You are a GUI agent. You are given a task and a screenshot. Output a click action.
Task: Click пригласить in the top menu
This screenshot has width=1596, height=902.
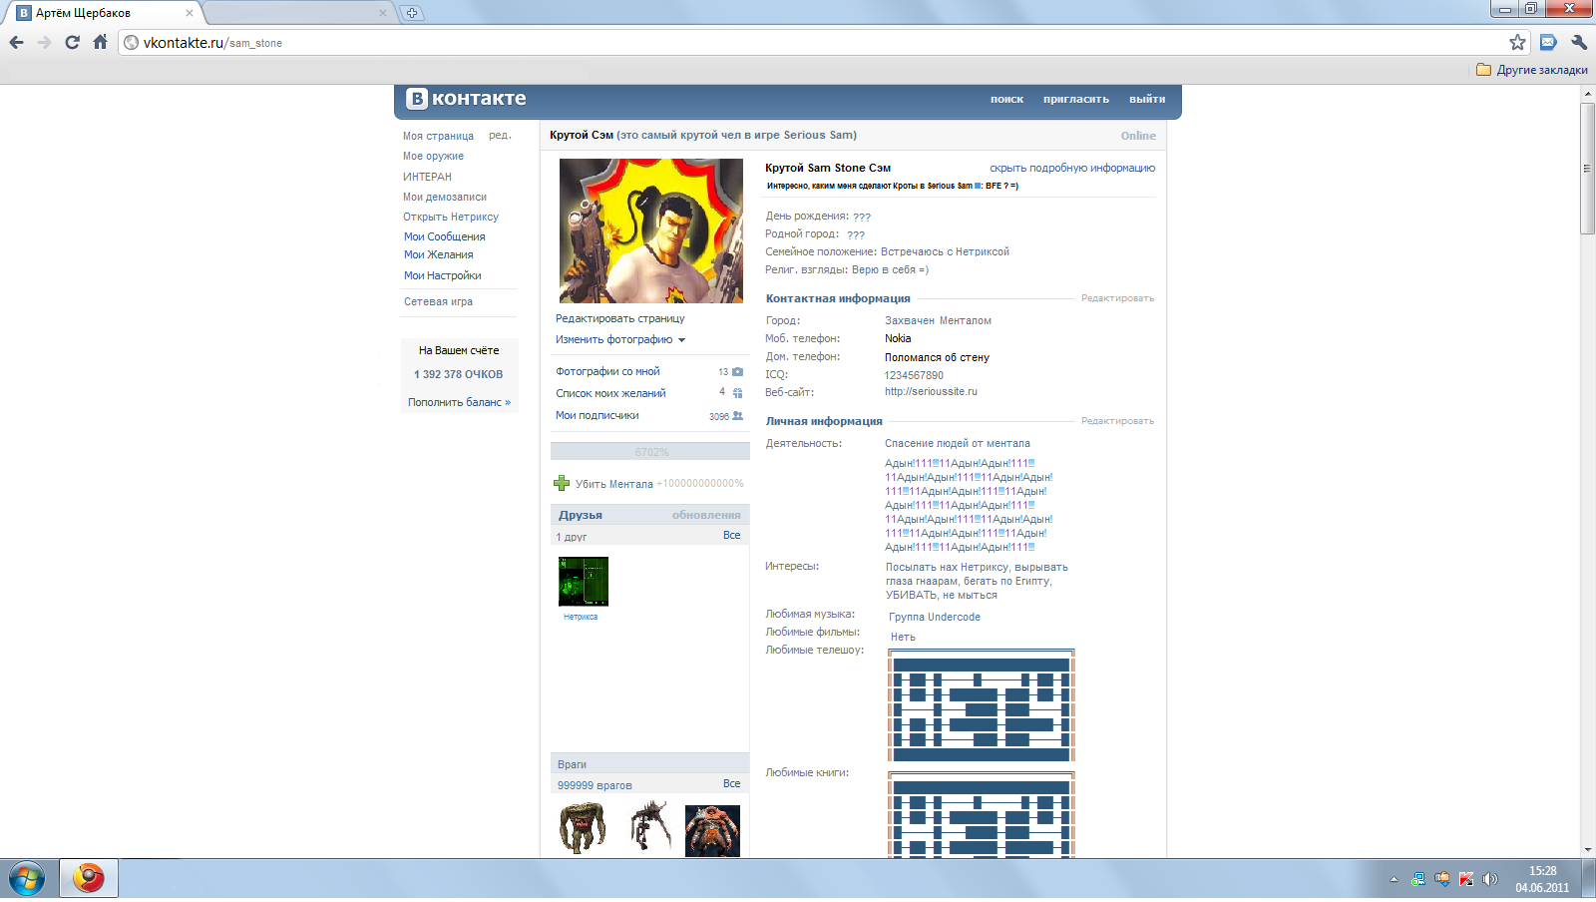[1076, 99]
